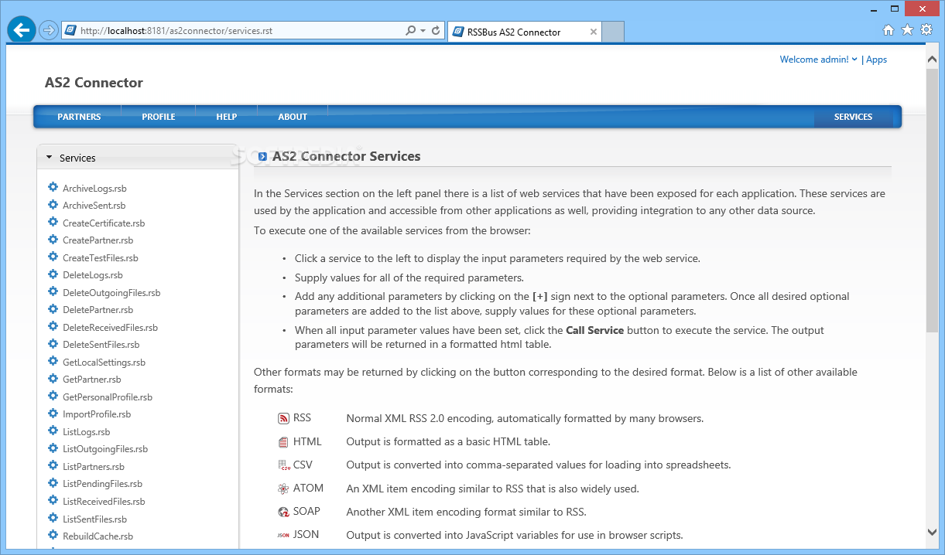Screen dimensions: 945x555
Task: Open a new browser tab
Action: [613, 32]
